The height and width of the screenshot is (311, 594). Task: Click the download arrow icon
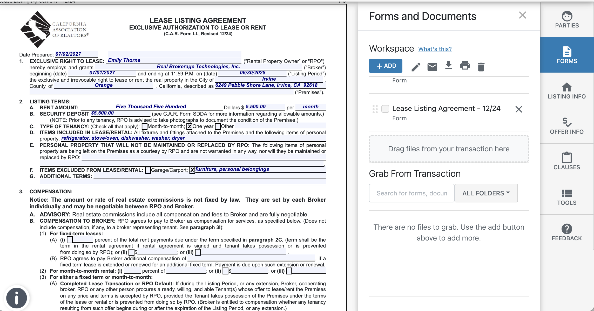449,66
